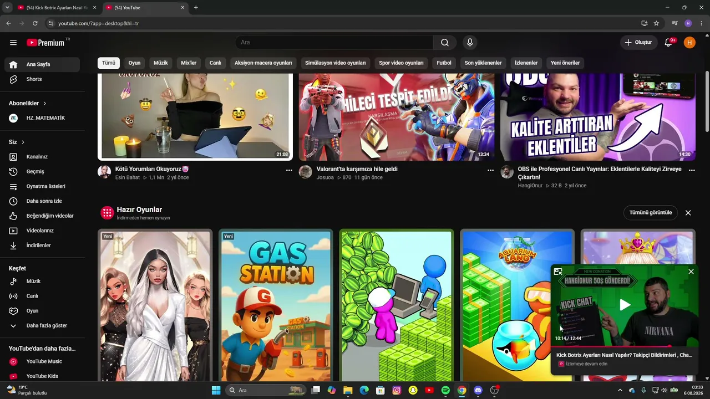Viewport: 710px width, 399px height.
Task: Open Instagram from the taskbar
Action: click(397, 390)
